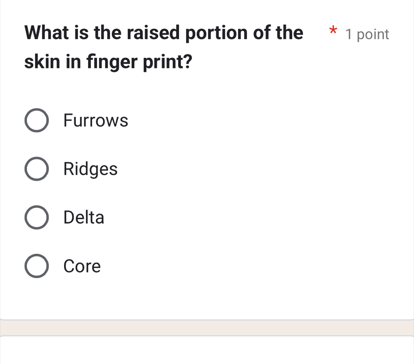The width and height of the screenshot is (414, 364).
Task: Click the 'Core' option label text
Action: coord(82,266)
